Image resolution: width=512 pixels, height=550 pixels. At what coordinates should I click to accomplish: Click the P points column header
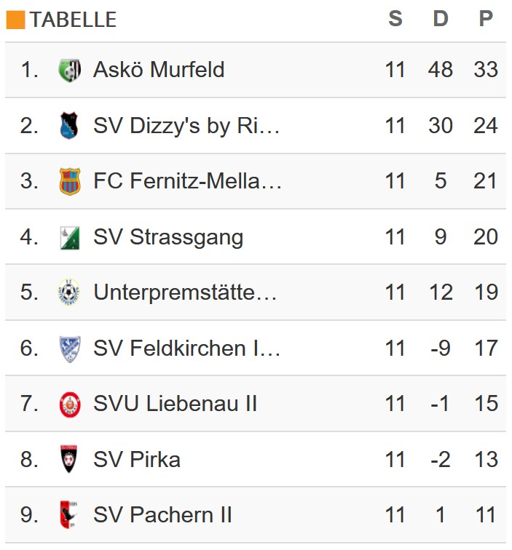coord(486,19)
